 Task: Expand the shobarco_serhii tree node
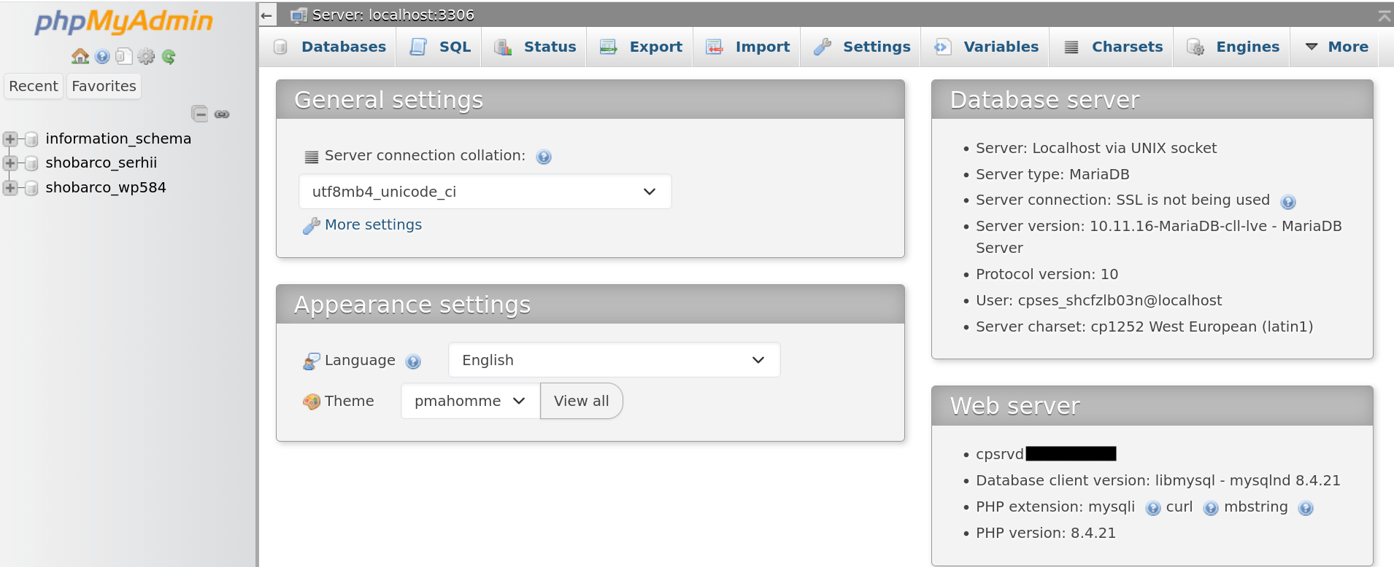10,163
